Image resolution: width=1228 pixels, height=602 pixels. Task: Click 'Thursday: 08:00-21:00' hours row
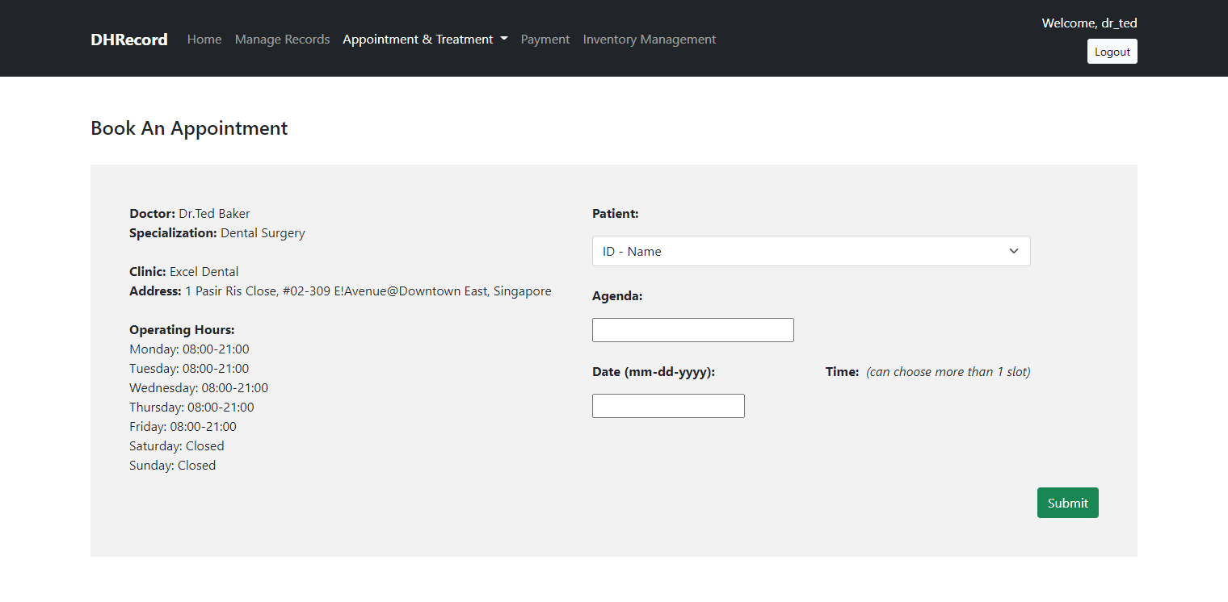[191, 408]
